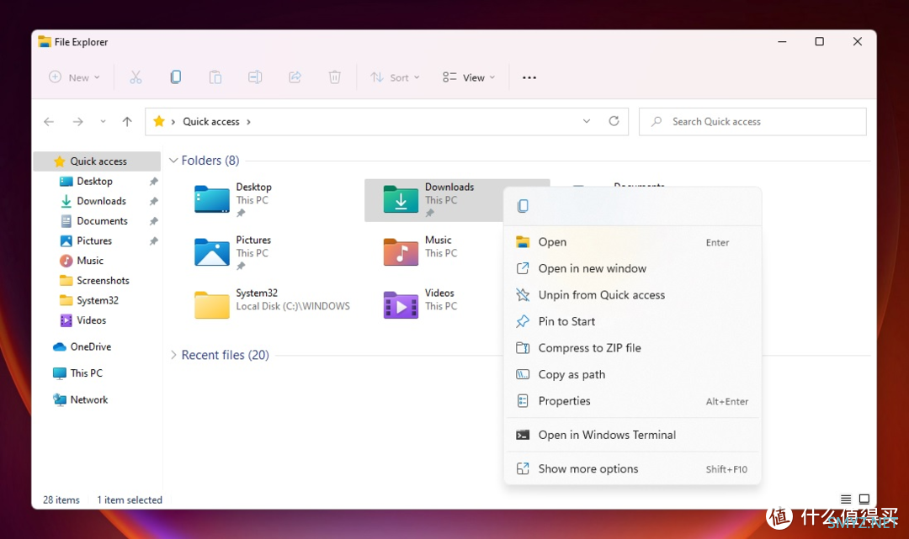
Task: Open Screenshots in the sidebar
Action: click(x=97, y=281)
